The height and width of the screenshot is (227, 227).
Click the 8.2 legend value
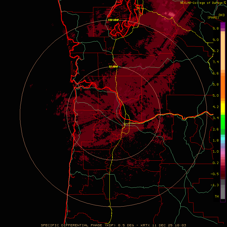point(216,51)
